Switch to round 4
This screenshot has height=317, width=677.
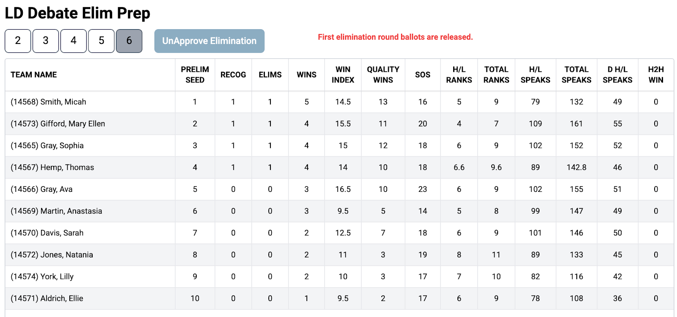74,41
